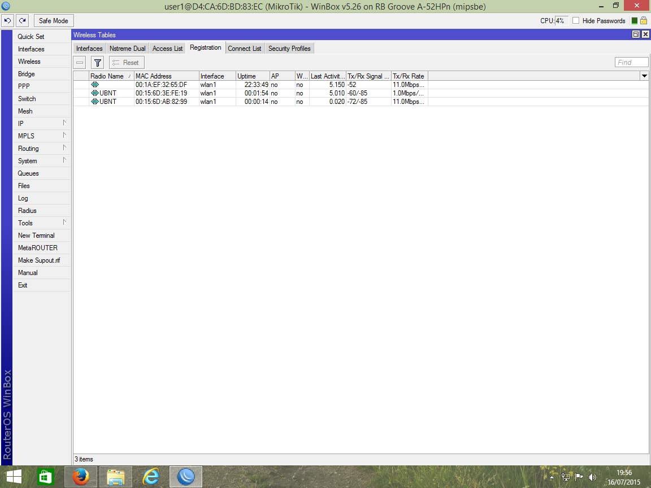Toggle Safe Mode button
The image size is (651, 488).
point(54,20)
